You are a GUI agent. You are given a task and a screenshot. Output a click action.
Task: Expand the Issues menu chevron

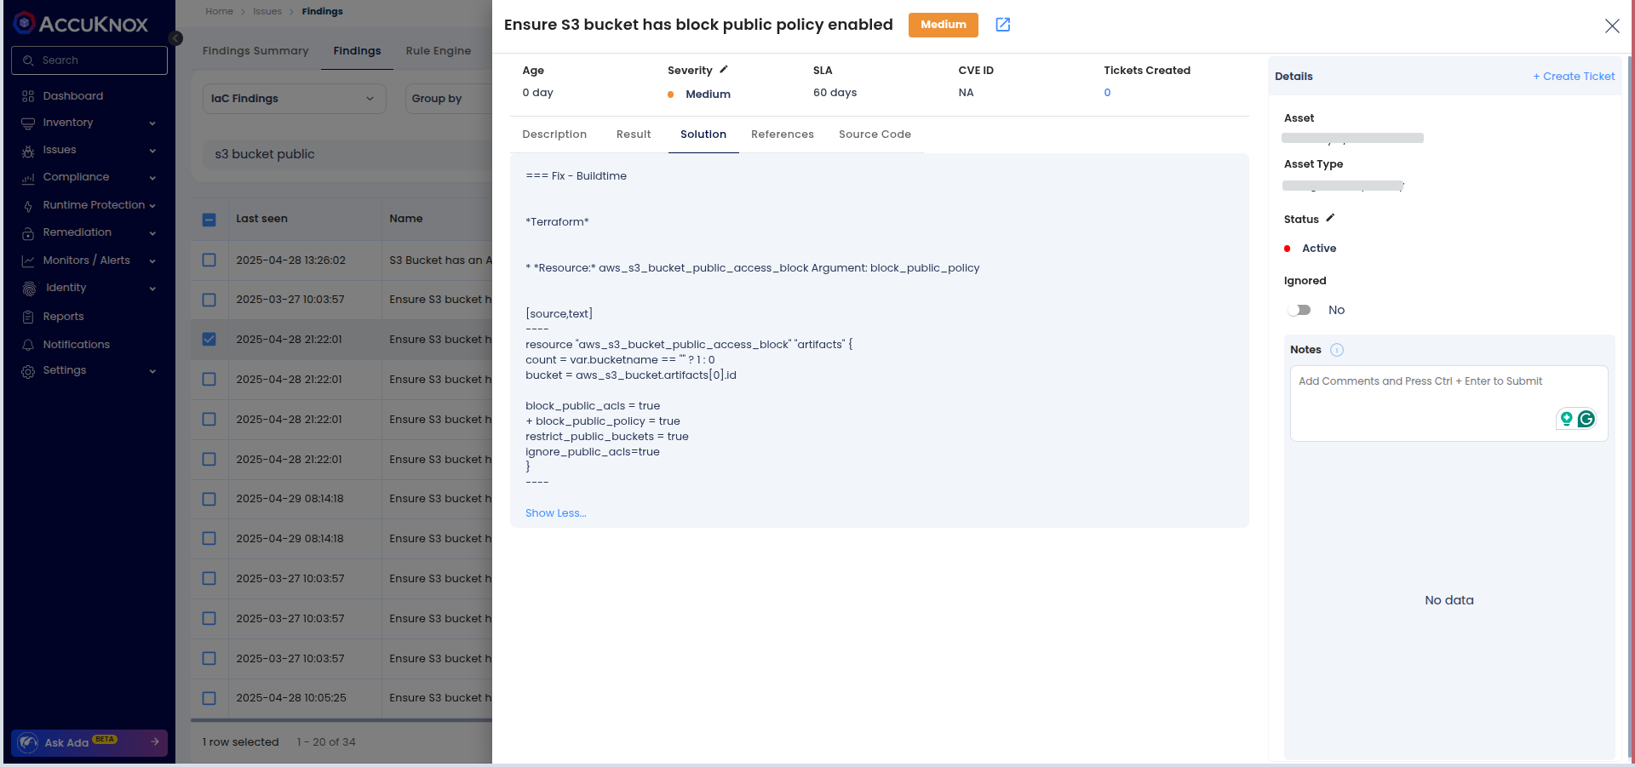pyautogui.click(x=152, y=151)
